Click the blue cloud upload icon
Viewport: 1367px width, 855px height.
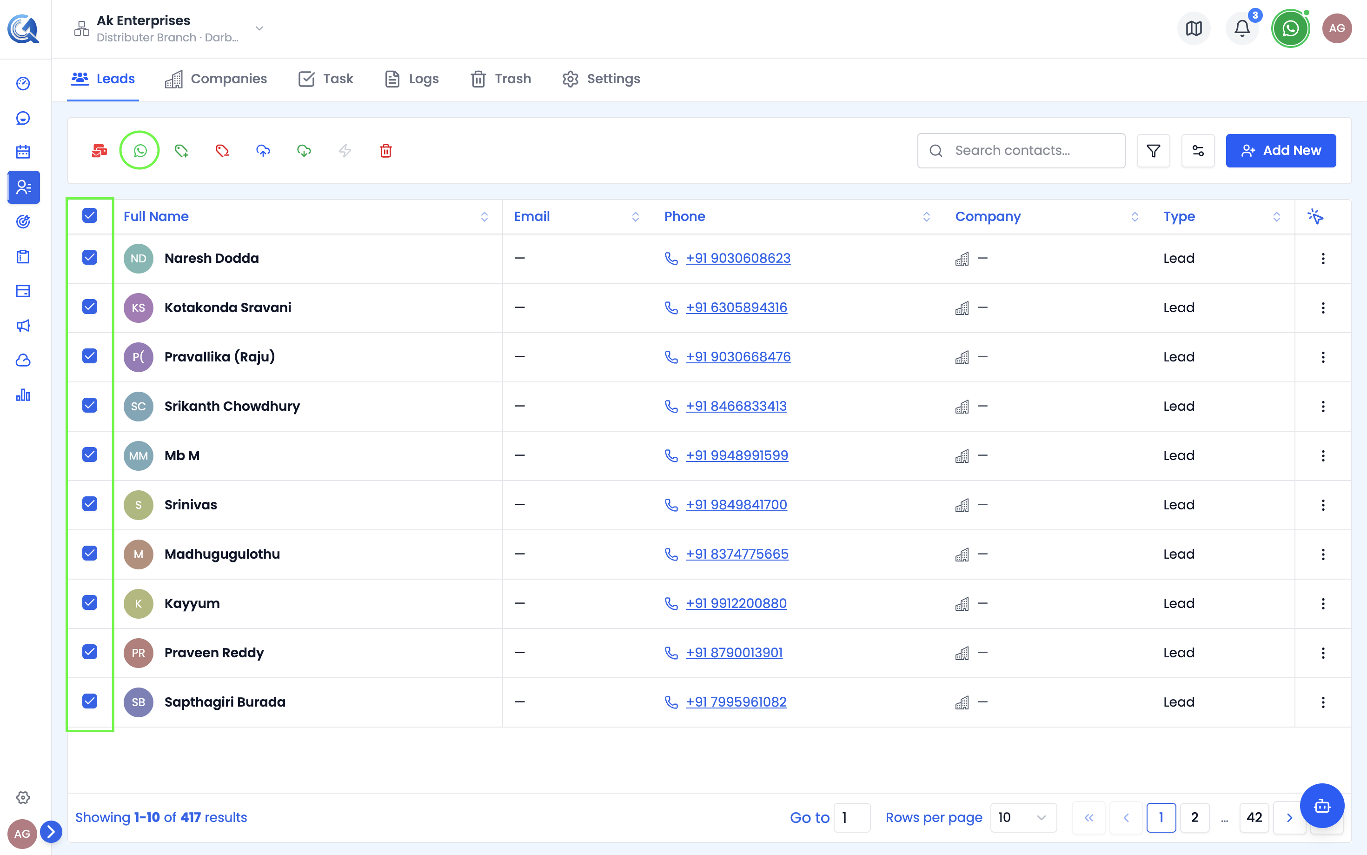pos(263,150)
